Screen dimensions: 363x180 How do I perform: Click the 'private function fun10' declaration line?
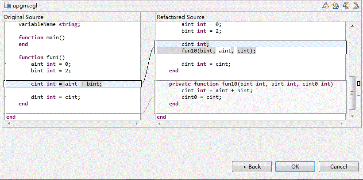point(251,84)
